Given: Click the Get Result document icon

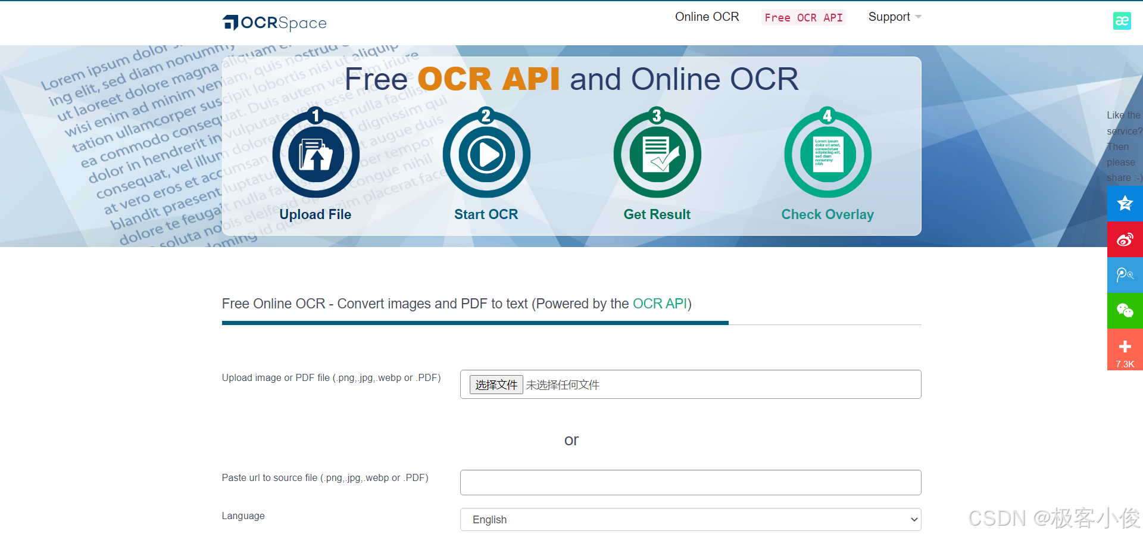Looking at the screenshot, I should click(657, 154).
